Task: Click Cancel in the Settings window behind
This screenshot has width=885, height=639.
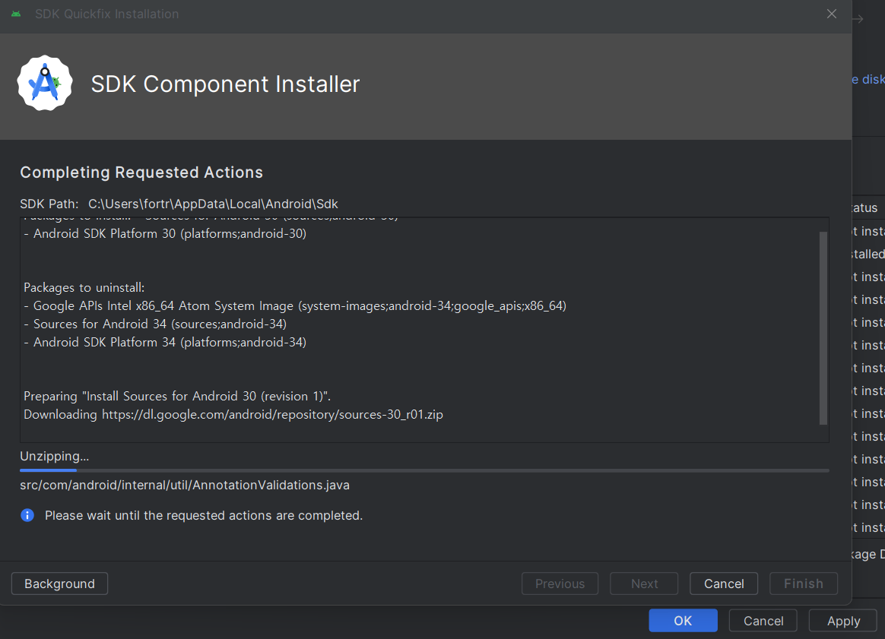Action: [x=763, y=621]
